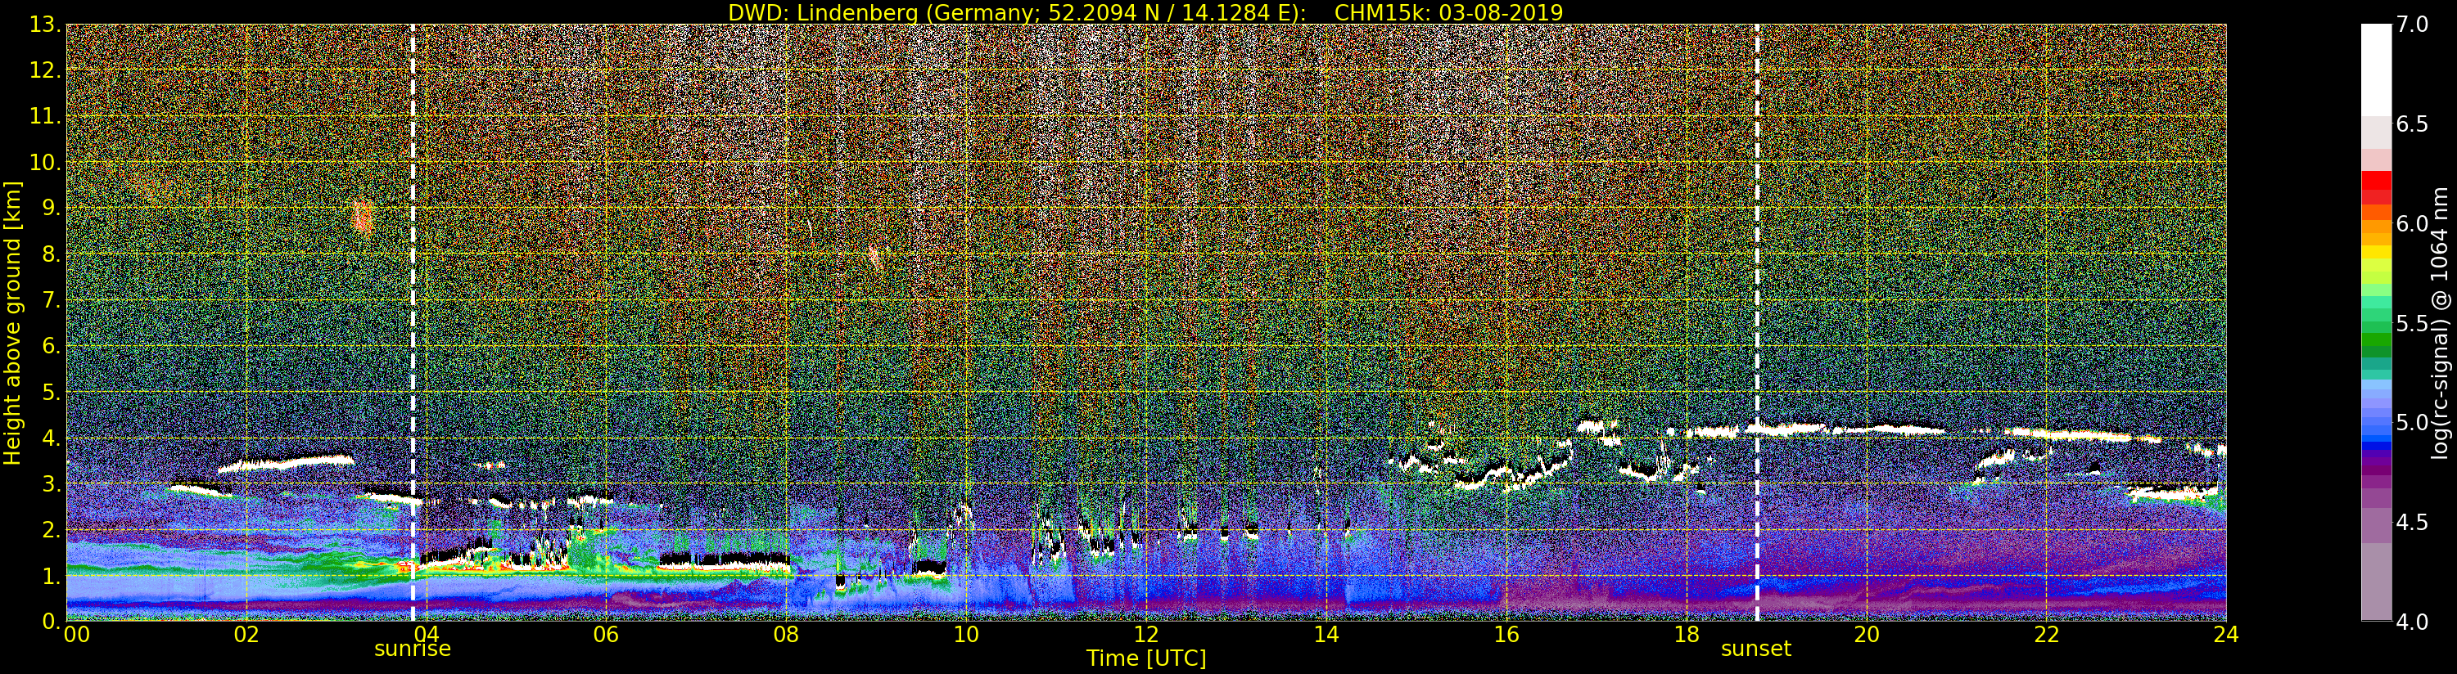Click the '10.' height axis tick label
Image resolution: width=2457 pixels, height=674 pixels.
click(46, 162)
